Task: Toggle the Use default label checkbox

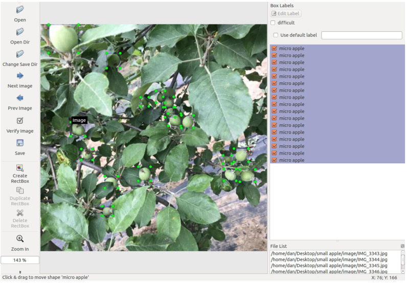Action: (276, 35)
